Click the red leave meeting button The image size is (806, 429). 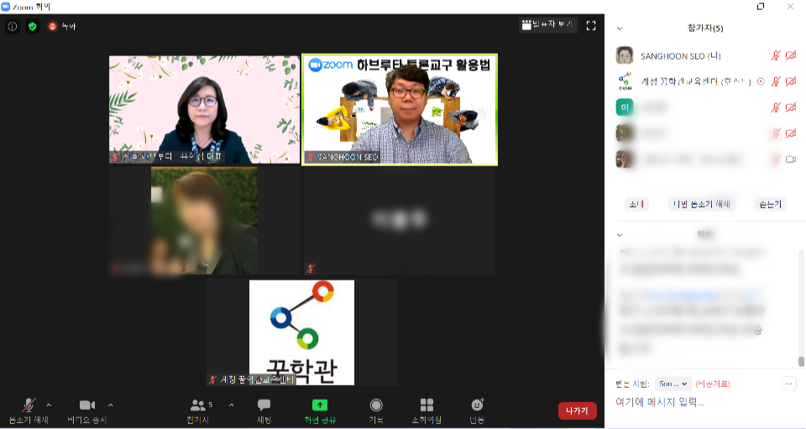578,411
